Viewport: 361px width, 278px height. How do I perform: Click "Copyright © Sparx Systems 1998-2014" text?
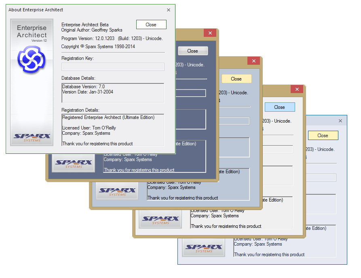[x=98, y=47]
